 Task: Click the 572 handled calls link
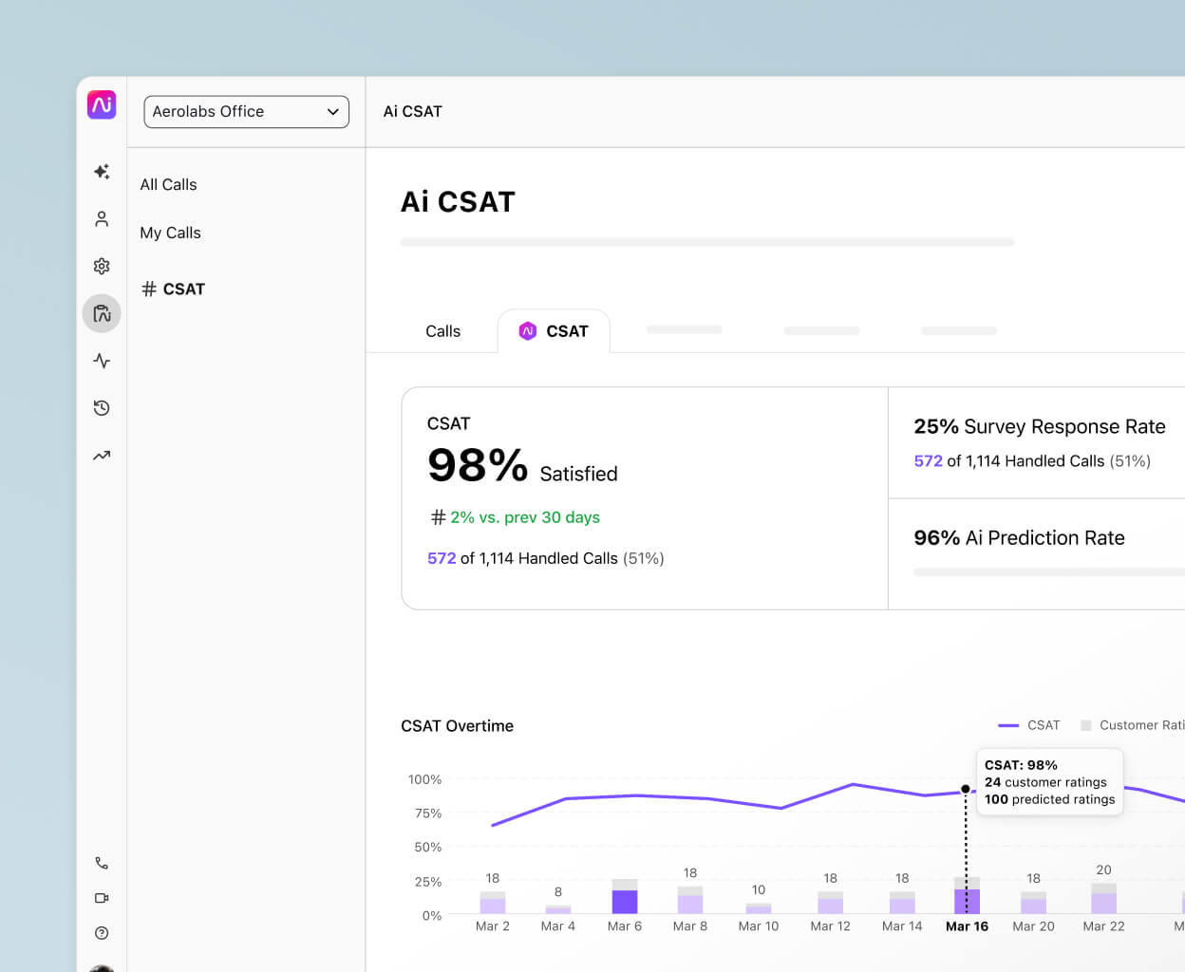click(x=442, y=558)
